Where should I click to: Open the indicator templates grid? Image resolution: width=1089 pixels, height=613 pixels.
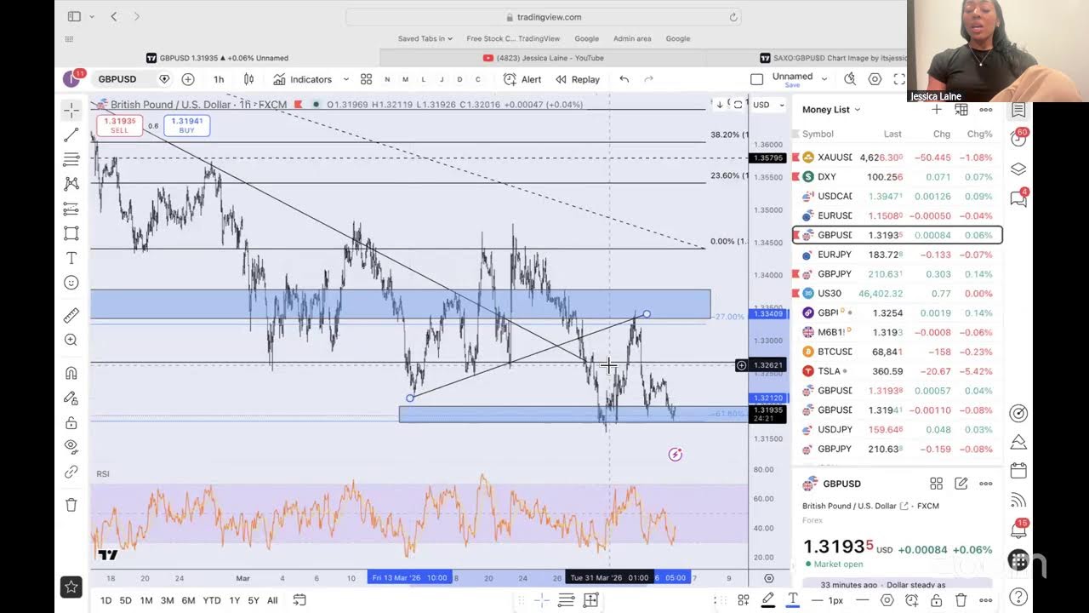[366, 79]
